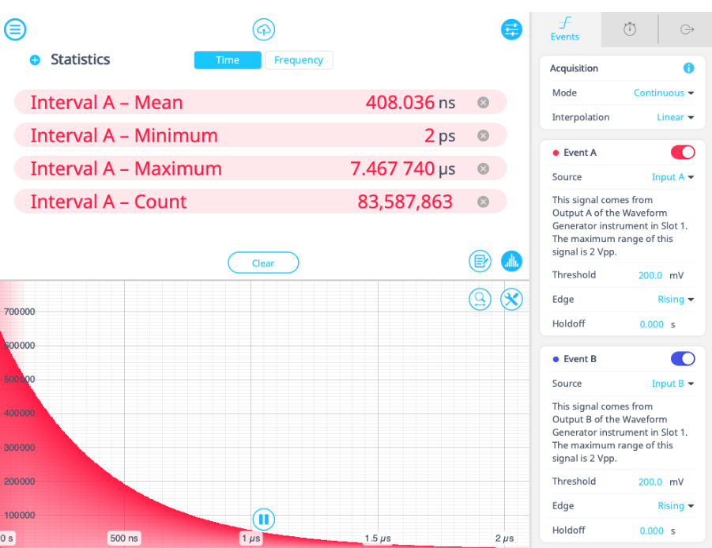The width and height of the screenshot is (712, 548).
Task: Toggle Event B switch
Action: (x=682, y=358)
